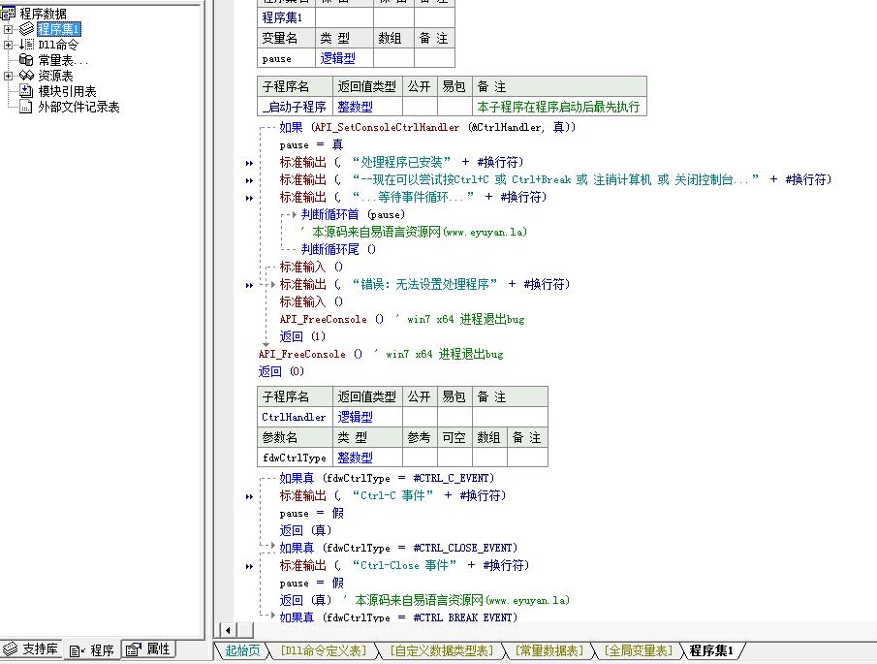Open the 常量表 icon in the tree
877x664 pixels.
pos(27,59)
